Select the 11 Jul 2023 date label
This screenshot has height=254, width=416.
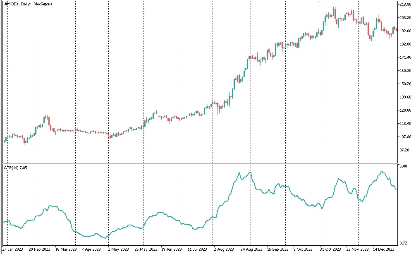(197, 249)
